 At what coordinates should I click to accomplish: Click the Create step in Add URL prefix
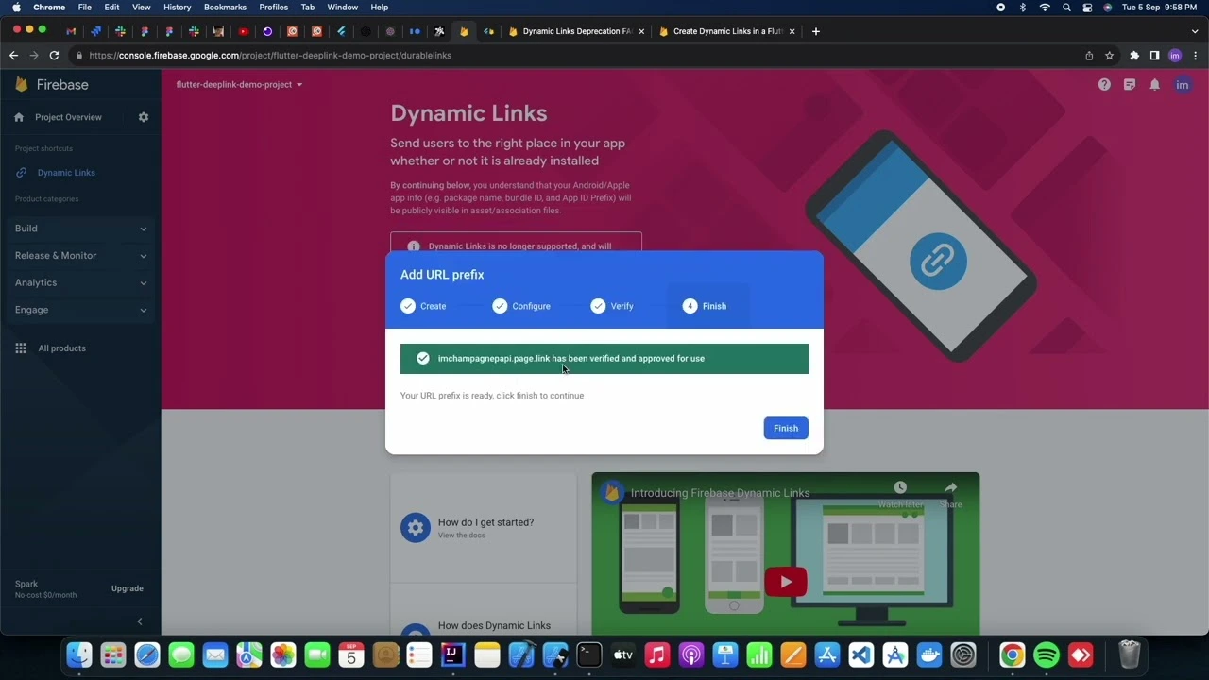423,306
